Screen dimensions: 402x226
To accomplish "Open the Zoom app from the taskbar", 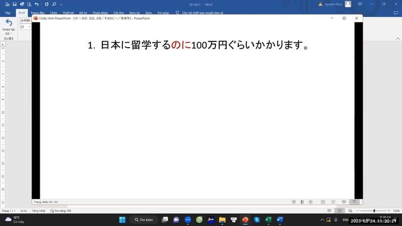I will 188,220.
